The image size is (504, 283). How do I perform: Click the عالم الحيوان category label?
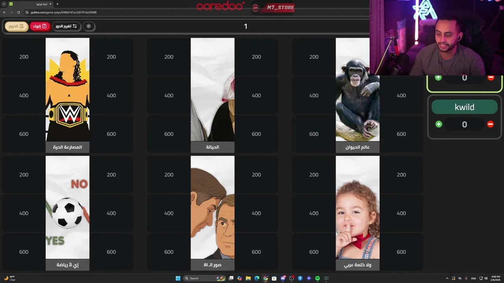(x=358, y=147)
